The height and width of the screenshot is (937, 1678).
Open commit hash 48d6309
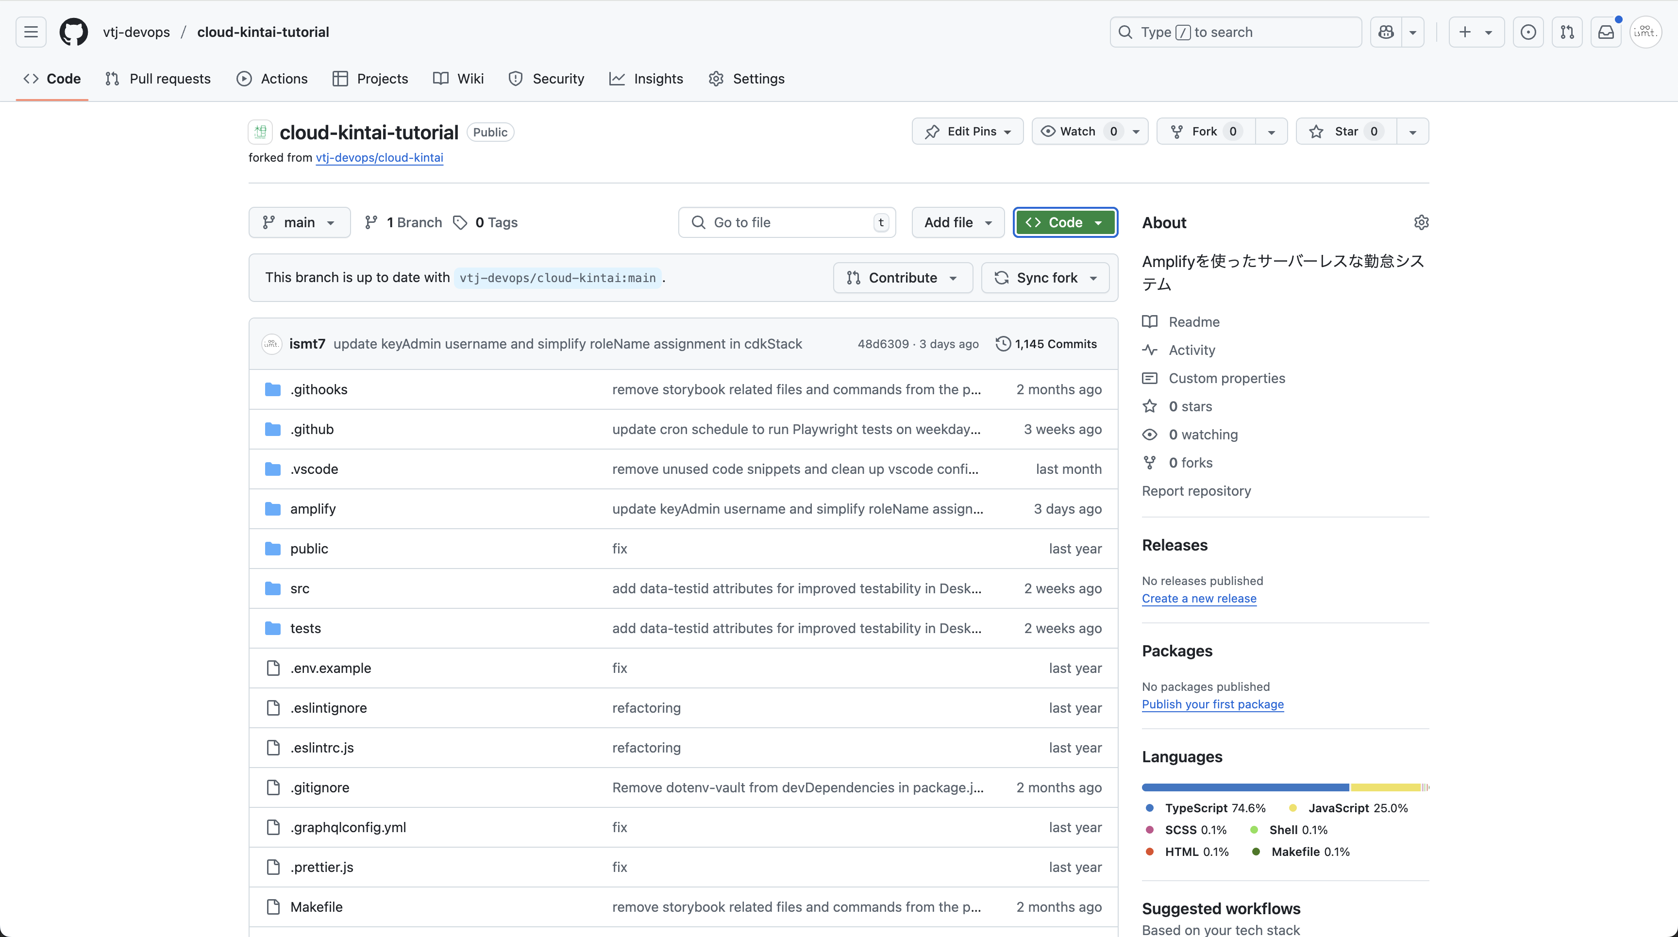pos(883,344)
